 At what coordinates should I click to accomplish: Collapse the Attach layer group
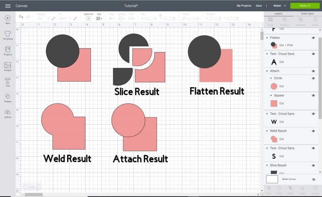coord(267,71)
